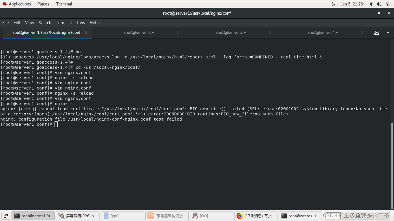Screen dimensions: 394x221
Task: Minimize the terminal window
Action: point(369,13)
